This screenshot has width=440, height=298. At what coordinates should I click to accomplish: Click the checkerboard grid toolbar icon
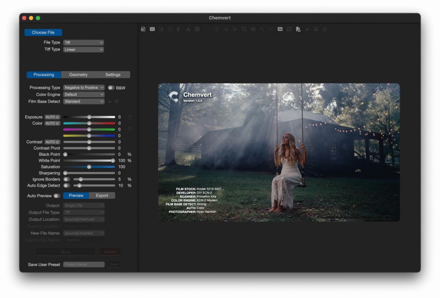[x=197, y=29]
